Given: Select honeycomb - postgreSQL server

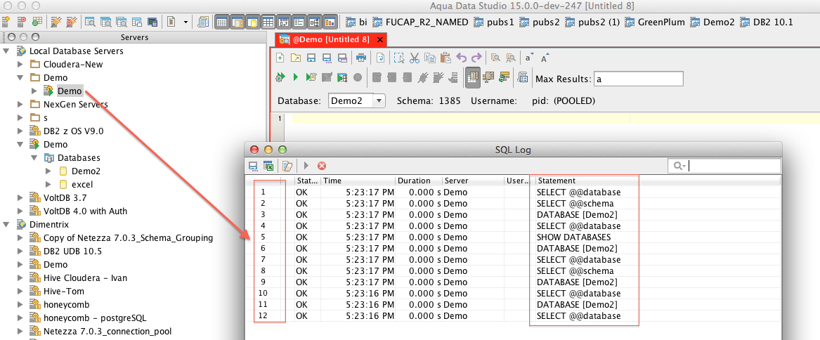Looking at the screenshot, I should (x=95, y=318).
